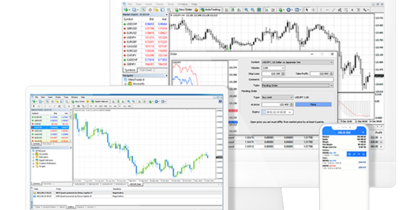Select the text label A tool on monitor toolbar
Image resolution: width=401 pixels, height=210 pixels.
pyautogui.click(x=352, y=10)
